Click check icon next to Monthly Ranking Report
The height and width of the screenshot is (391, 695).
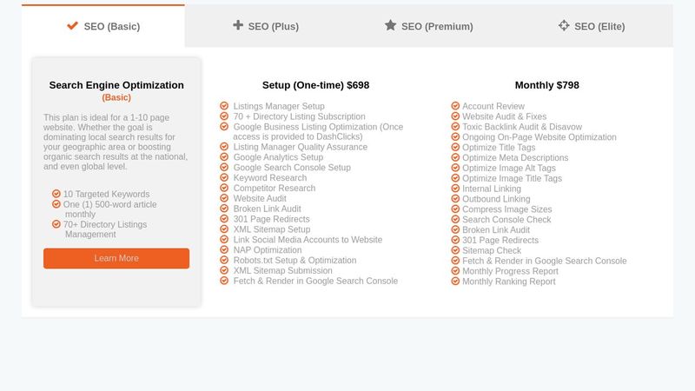455,282
